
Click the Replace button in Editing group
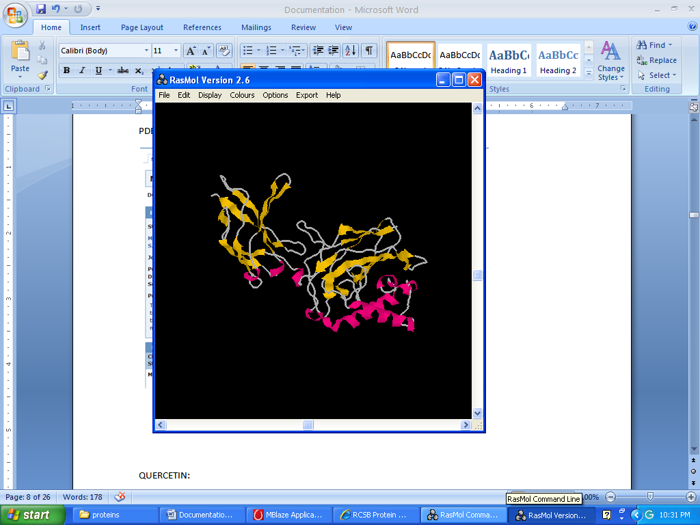[x=657, y=60]
